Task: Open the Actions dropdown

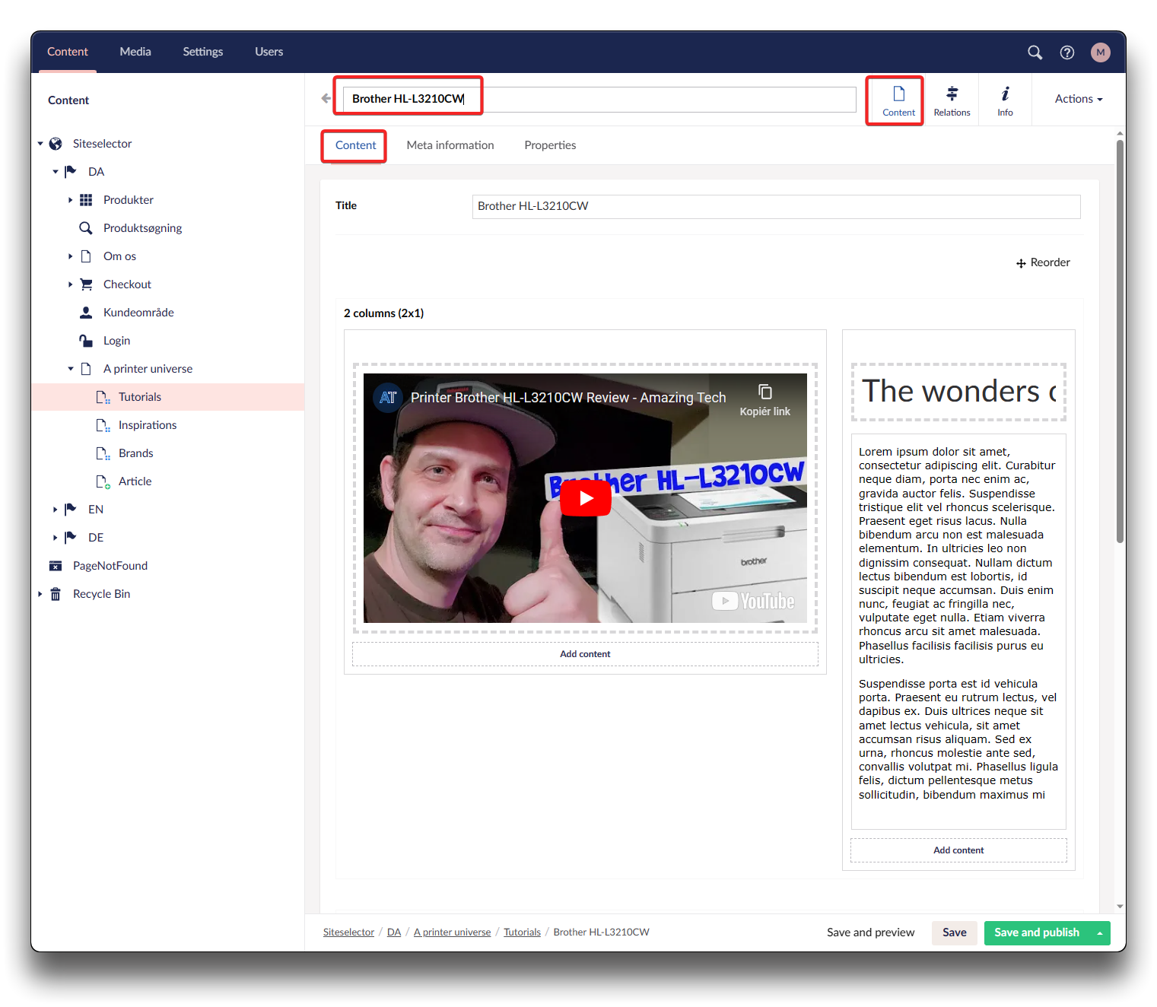Action: pyautogui.click(x=1078, y=99)
